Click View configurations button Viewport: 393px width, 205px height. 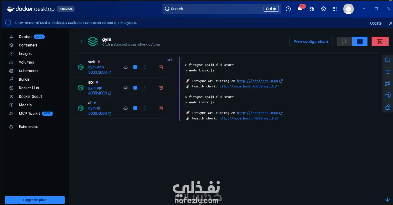pyautogui.click(x=311, y=41)
